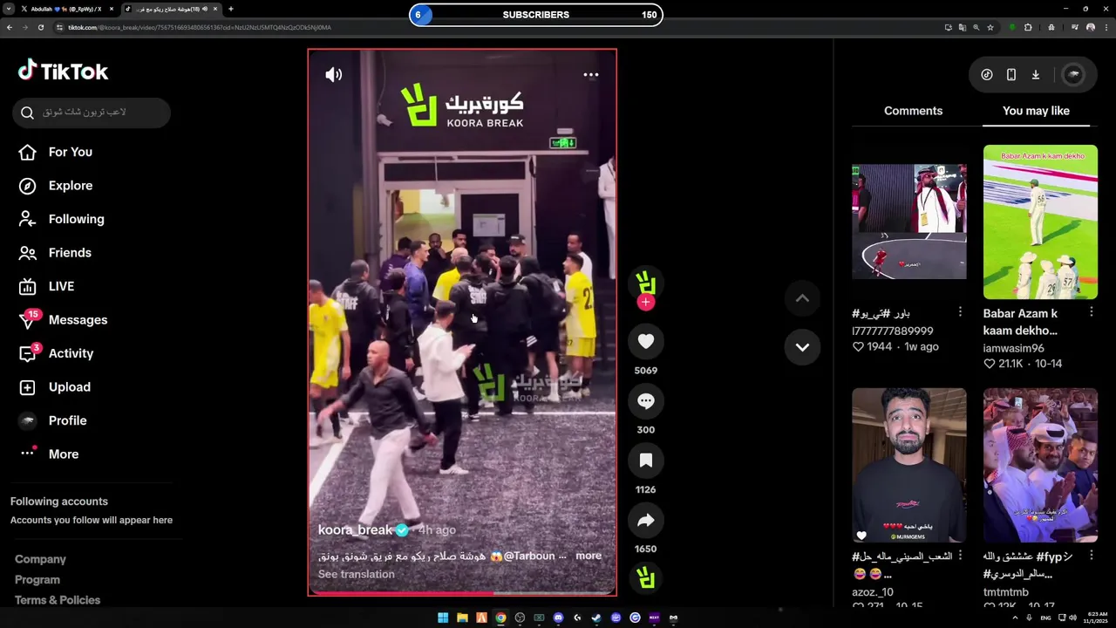Click the browser back arrow

10,27
